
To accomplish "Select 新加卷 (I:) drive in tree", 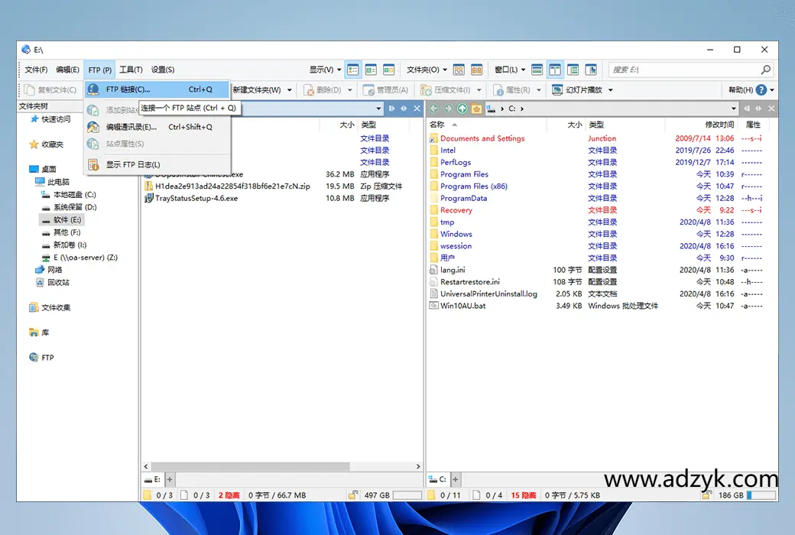I will pyautogui.click(x=64, y=245).
